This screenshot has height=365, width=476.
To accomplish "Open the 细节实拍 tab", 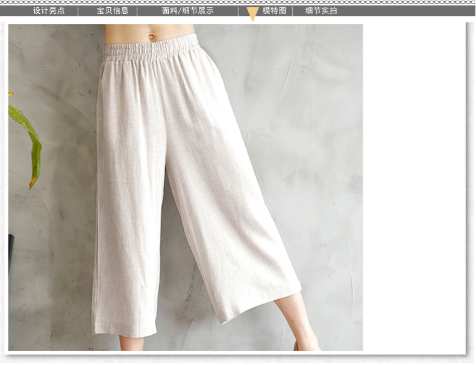I will (321, 11).
